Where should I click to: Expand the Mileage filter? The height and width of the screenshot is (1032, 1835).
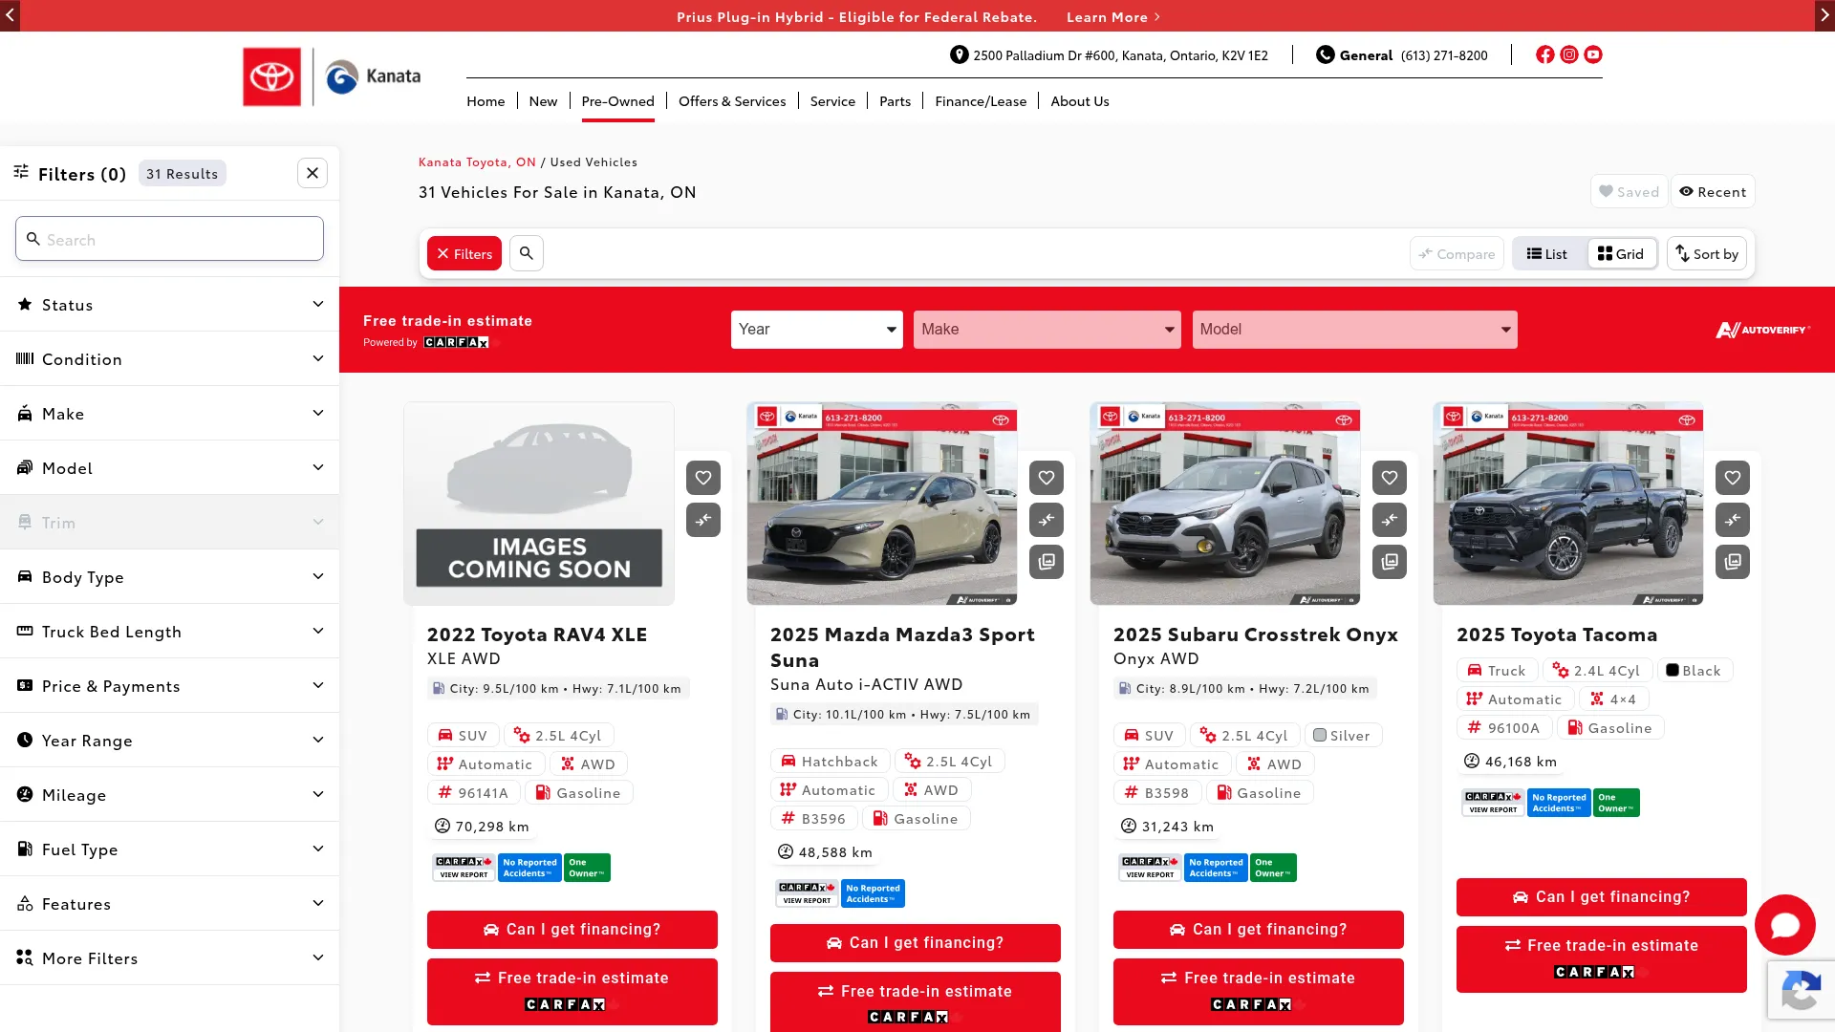click(169, 795)
